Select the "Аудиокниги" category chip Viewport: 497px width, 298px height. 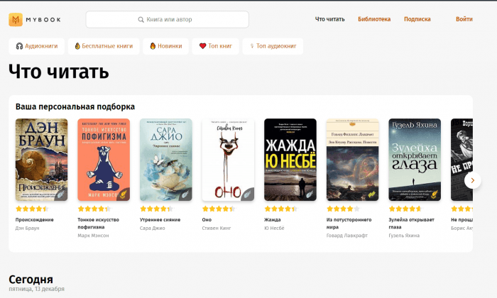tap(37, 46)
